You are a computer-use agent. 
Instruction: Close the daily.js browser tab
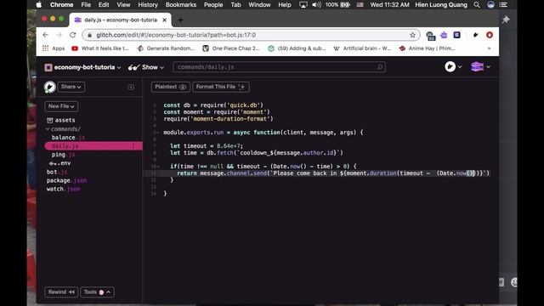(164, 20)
